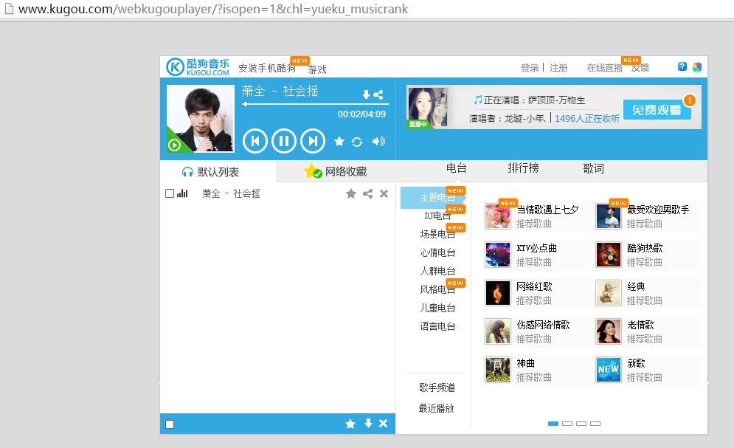Click the Kugou music logo
Viewport: 734px width, 448px height.
(198, 67)
